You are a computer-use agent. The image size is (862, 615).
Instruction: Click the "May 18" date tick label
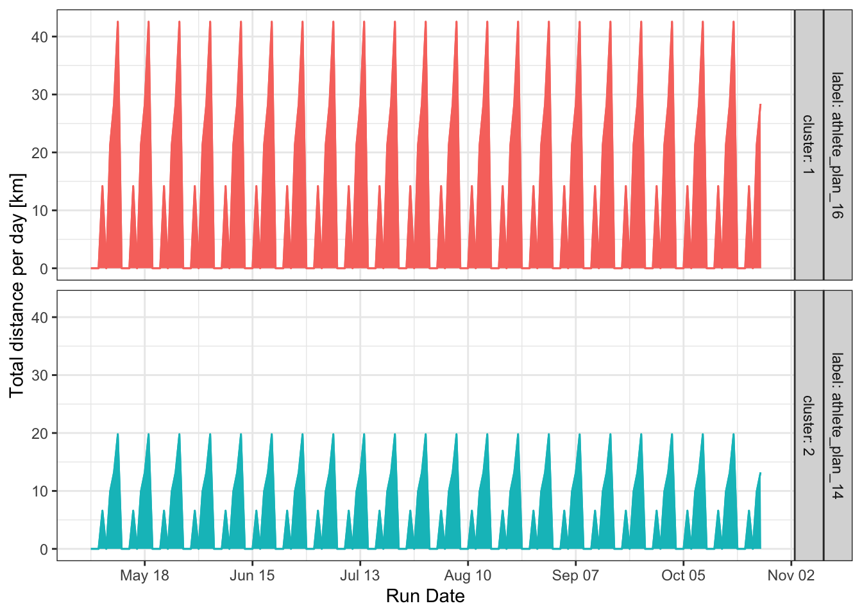(144, 575)
